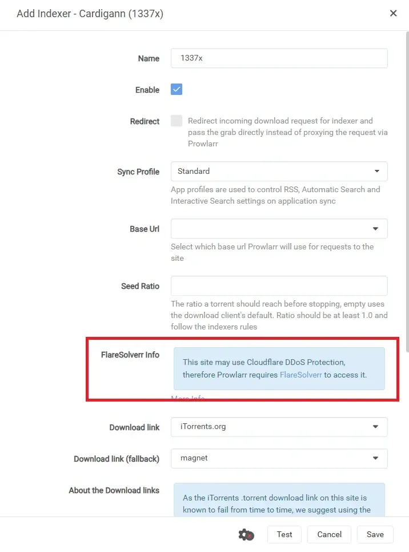Close the Add Indexer dialog
This screenshot has height=552, width=409.
coord(393,13)
